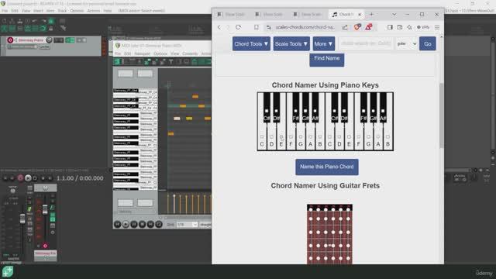
Task: Open Contents menu in the MIDI editor
Action: click(190, 53)
